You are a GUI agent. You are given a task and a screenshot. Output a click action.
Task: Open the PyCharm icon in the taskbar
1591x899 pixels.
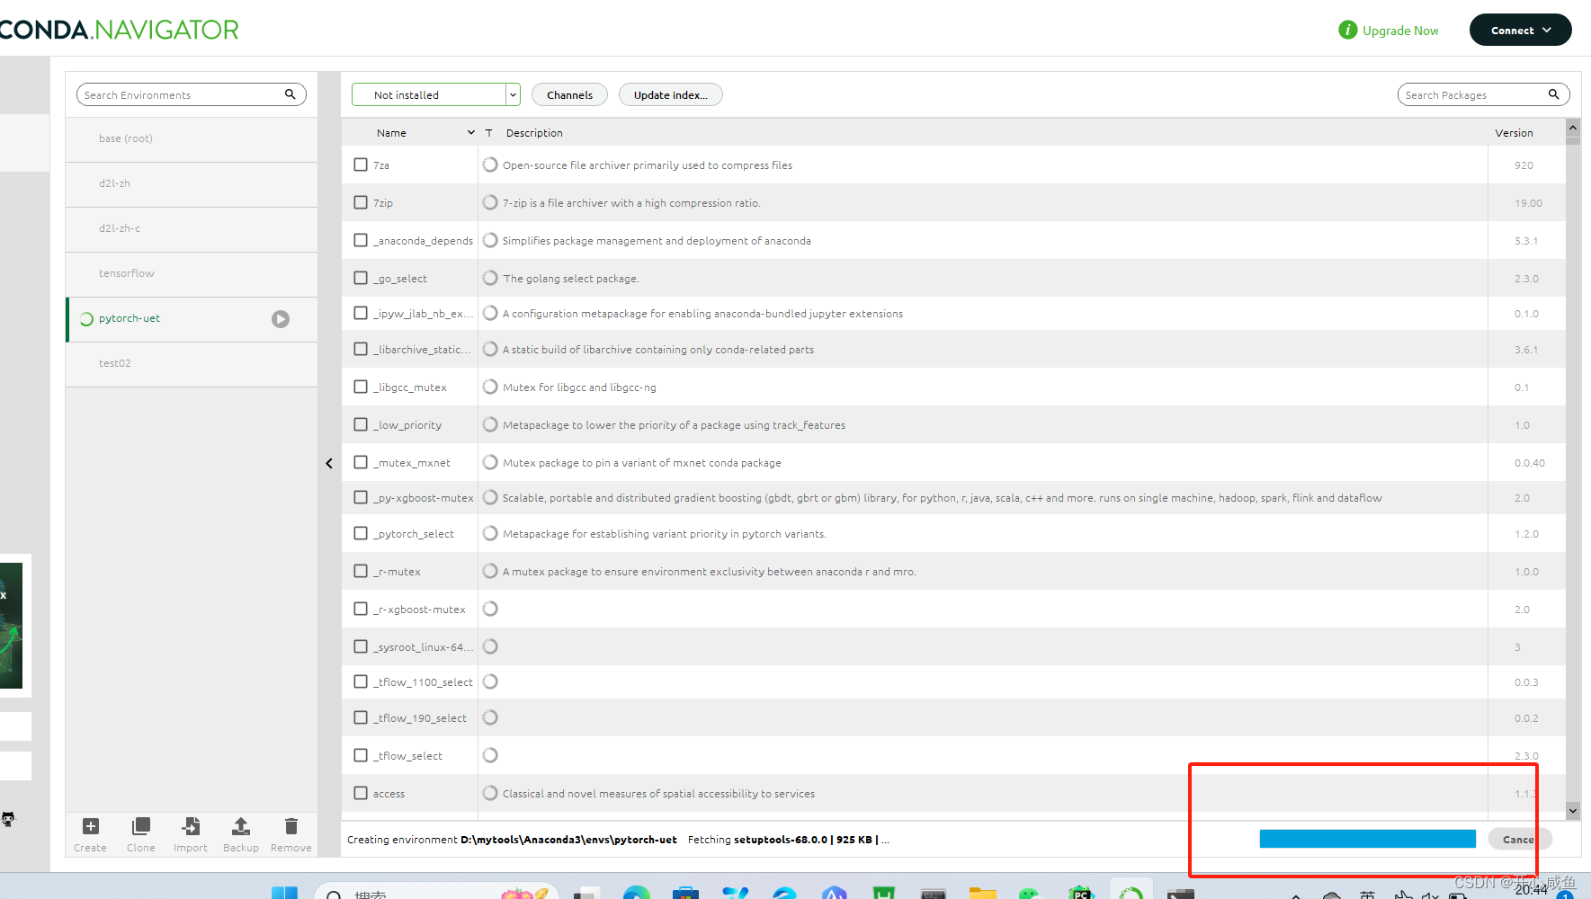pos(1080,893)
